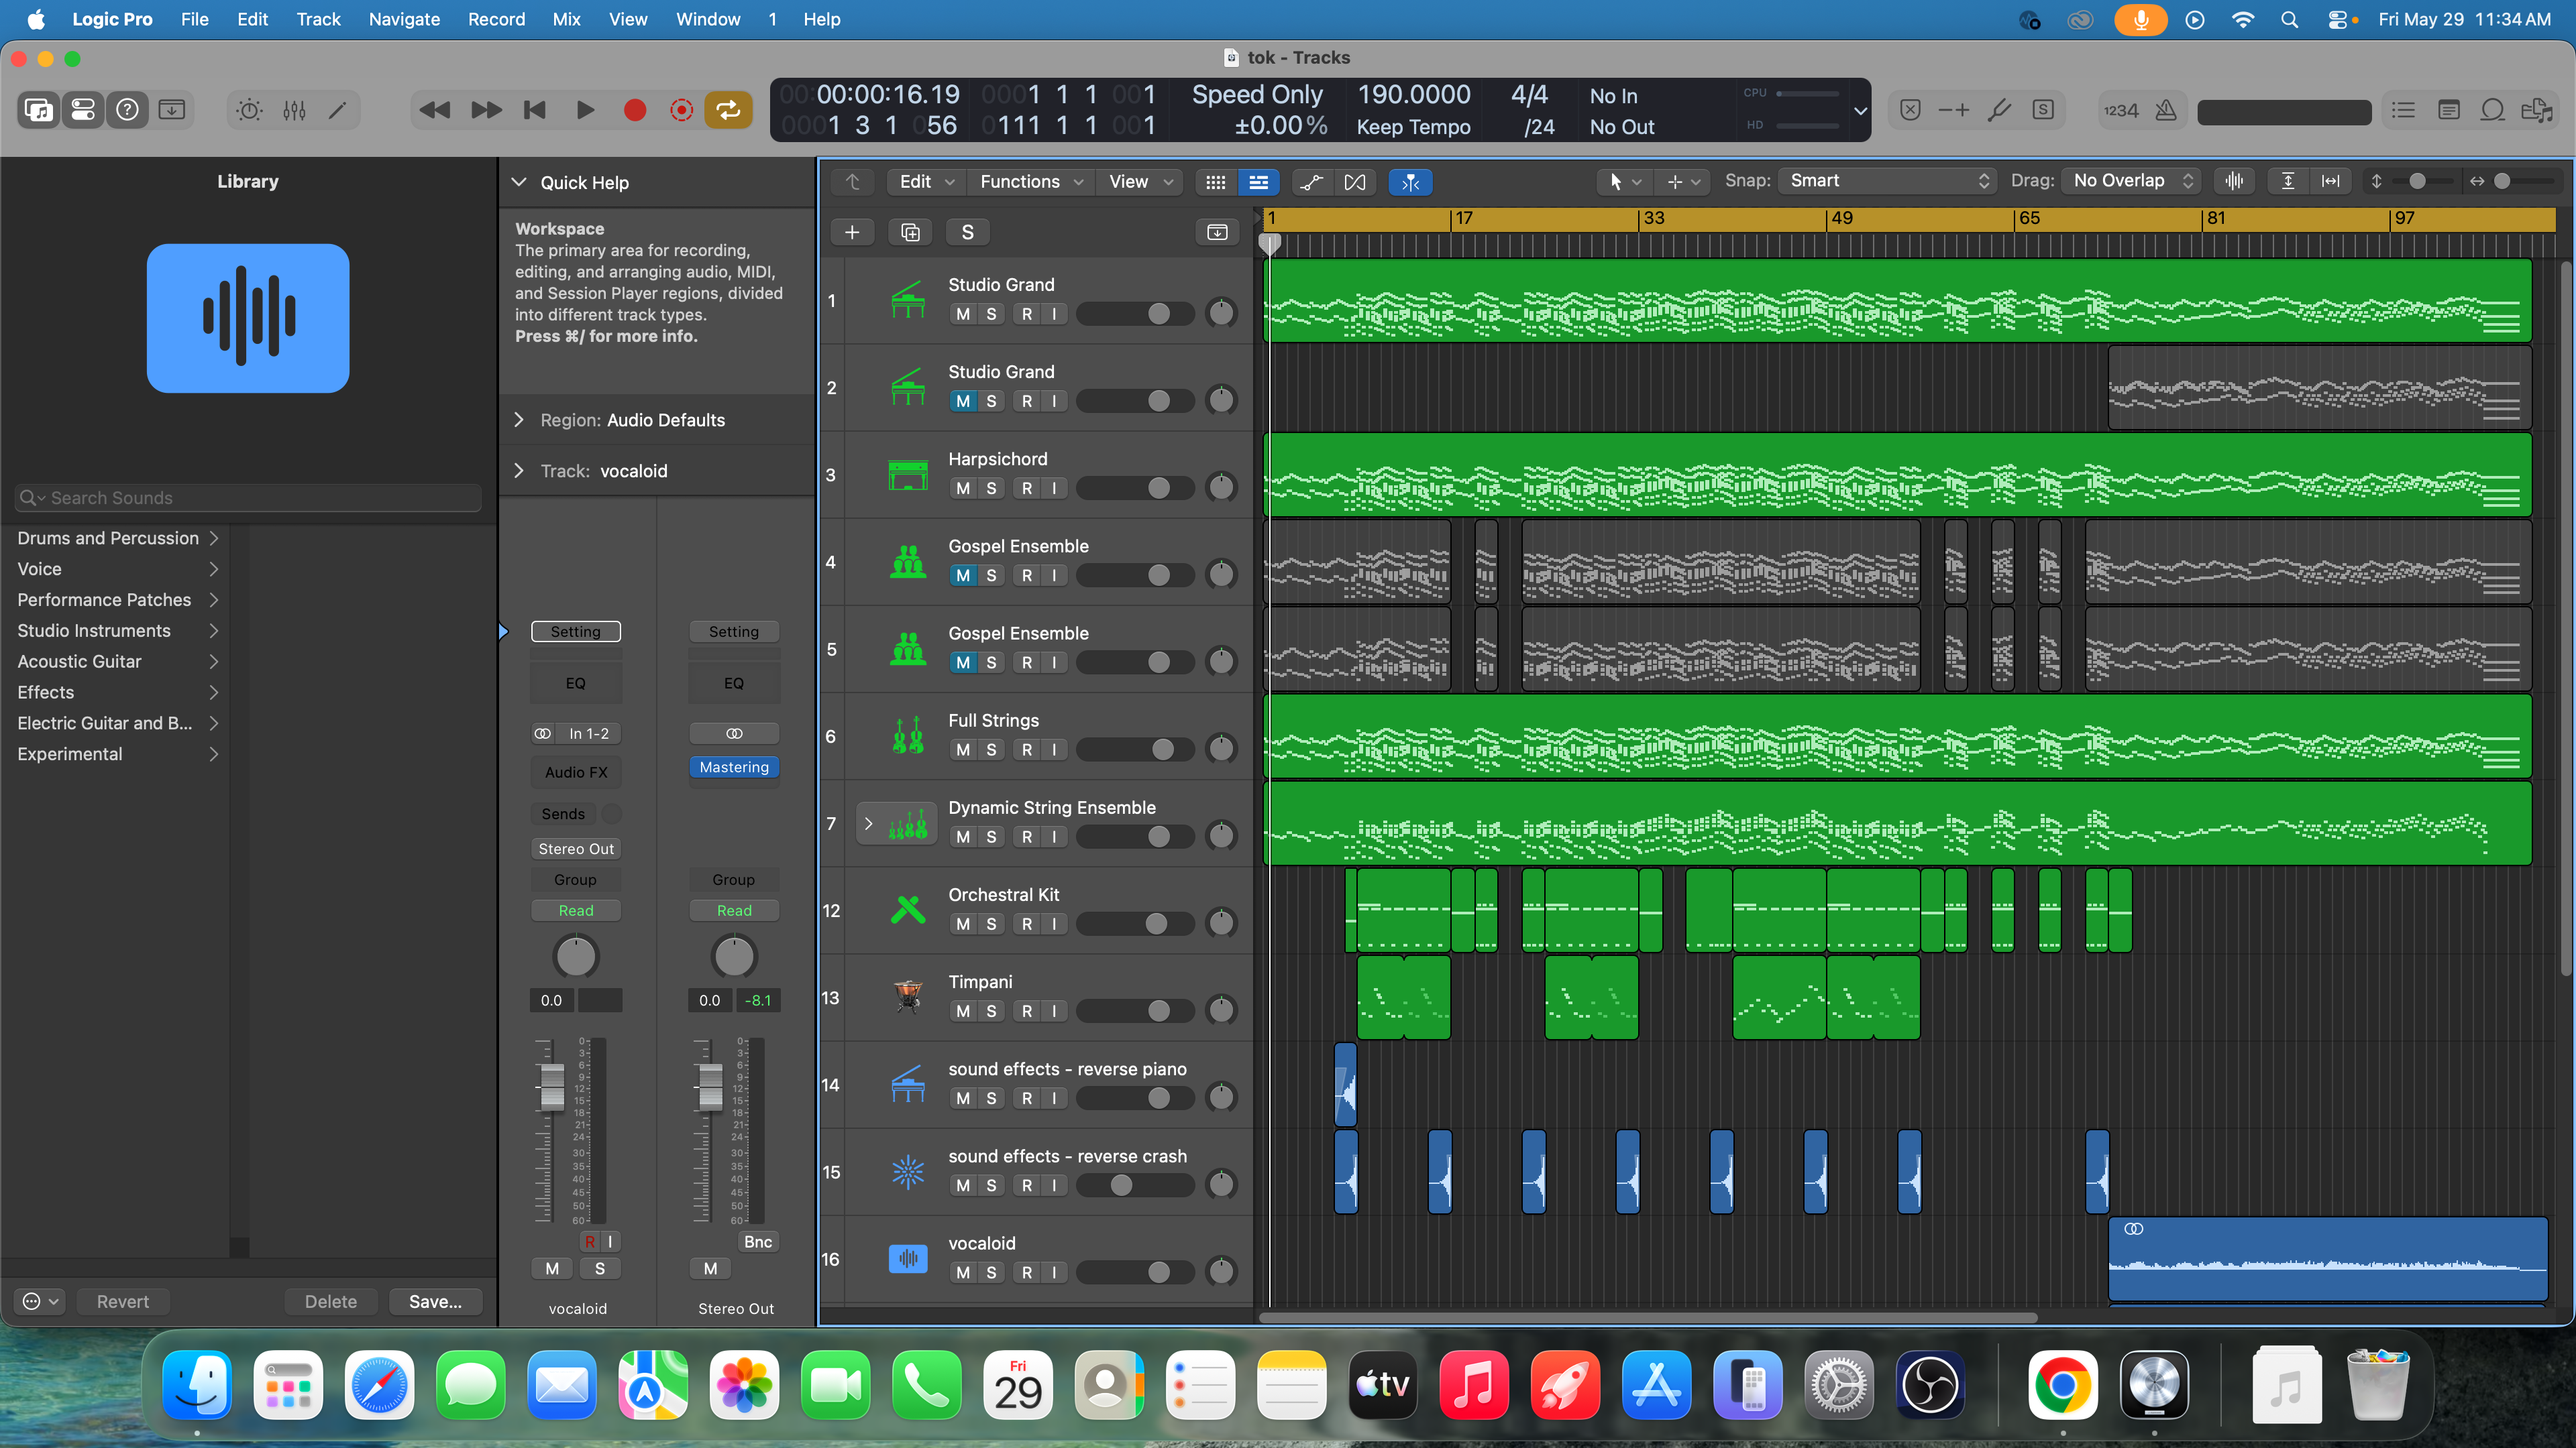Click the waveform zoom icon
2576x1448 pixels.
(2234, 181)
